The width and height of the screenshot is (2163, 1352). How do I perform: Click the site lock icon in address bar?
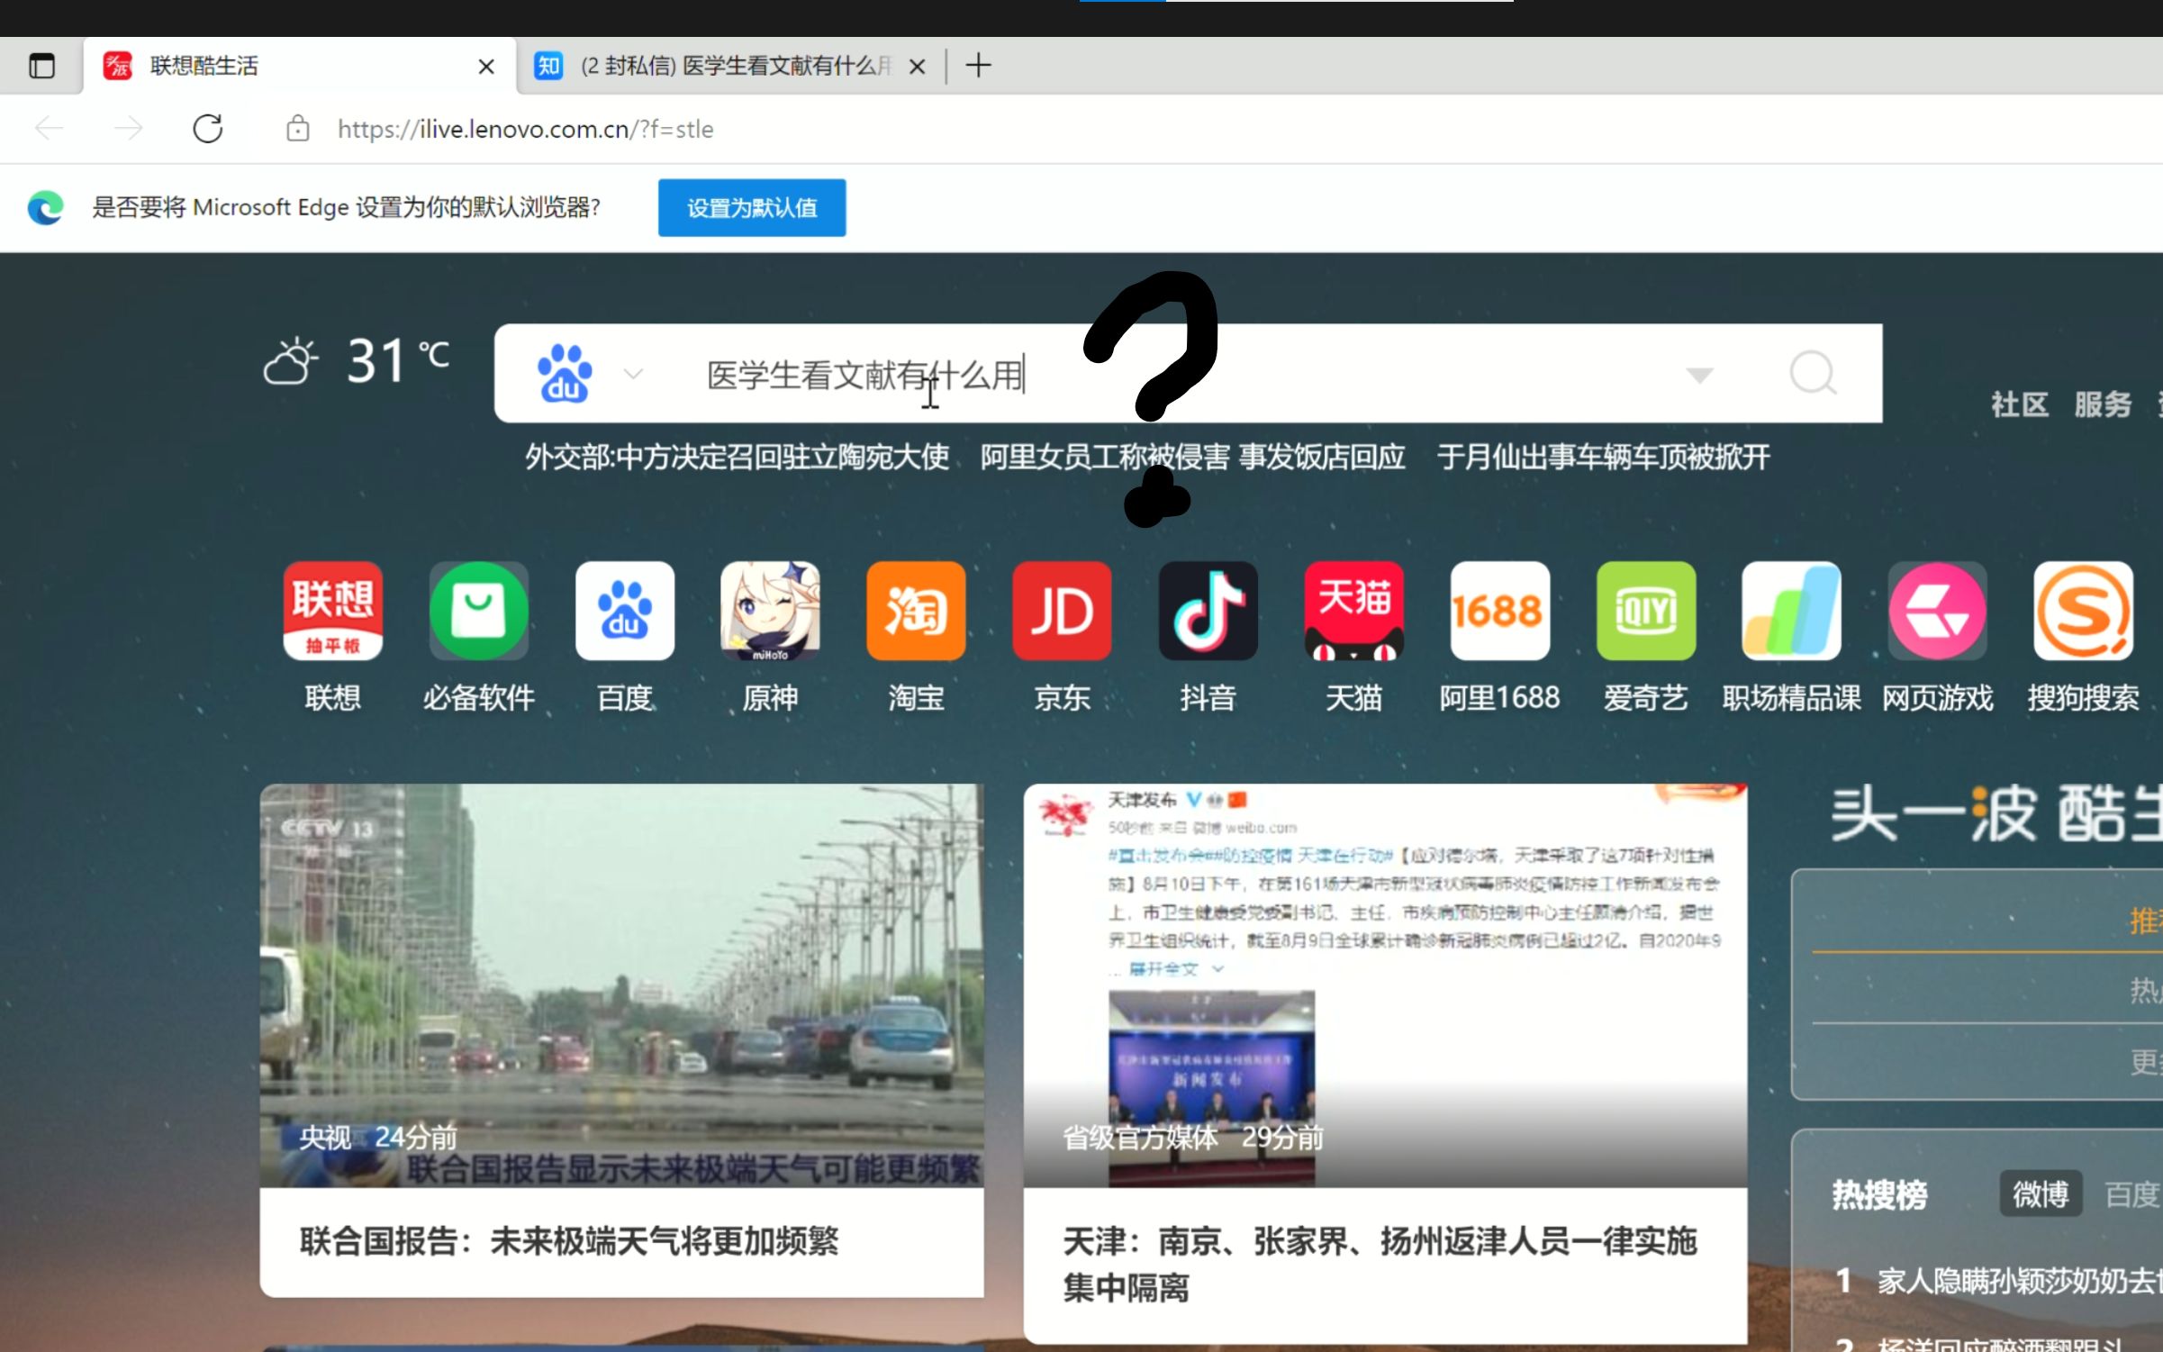[298, 129]
